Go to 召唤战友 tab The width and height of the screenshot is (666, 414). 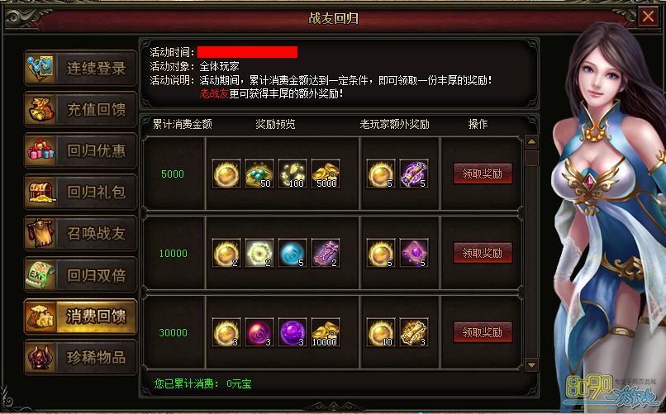(x=80, y=233)
